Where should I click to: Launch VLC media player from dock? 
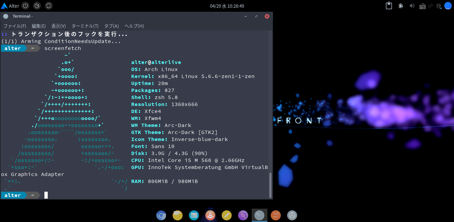210,215
